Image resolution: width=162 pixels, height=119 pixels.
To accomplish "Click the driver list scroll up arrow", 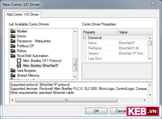I will [x=75, y=32].
